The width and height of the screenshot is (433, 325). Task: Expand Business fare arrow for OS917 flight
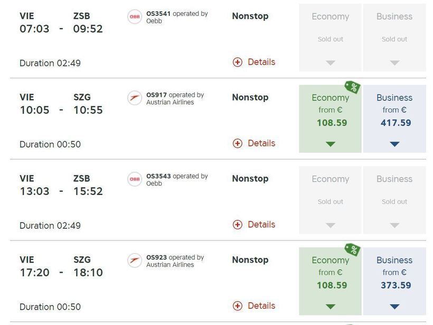coord(394,144)
